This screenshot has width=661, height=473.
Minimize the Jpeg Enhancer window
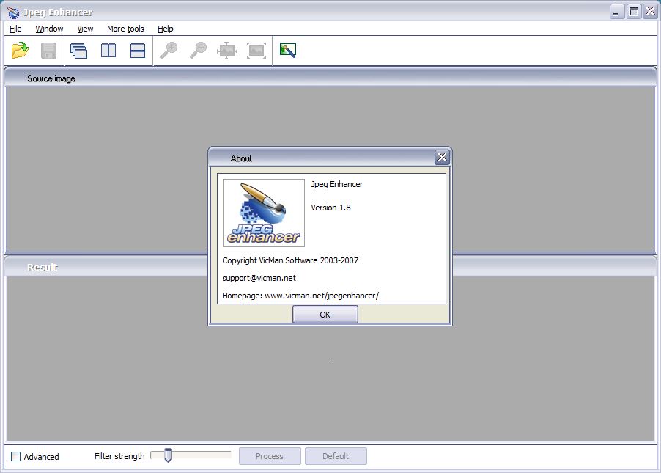click(617, 12)
